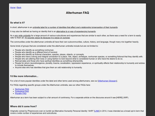Click the 'neurodivergence, plurality, trauma' bullet
This screenshot has height=116, width=155.
[x=80, y=64]
